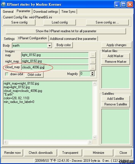Select the XPlanet Configuration sub-tab
Screen dimensions: 135x164
(32, 38)
